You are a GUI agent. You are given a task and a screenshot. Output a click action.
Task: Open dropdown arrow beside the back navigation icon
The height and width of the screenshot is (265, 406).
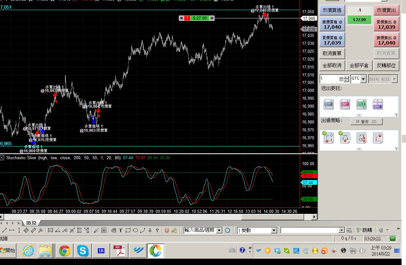pyautogui.click(x=388, y=230)
